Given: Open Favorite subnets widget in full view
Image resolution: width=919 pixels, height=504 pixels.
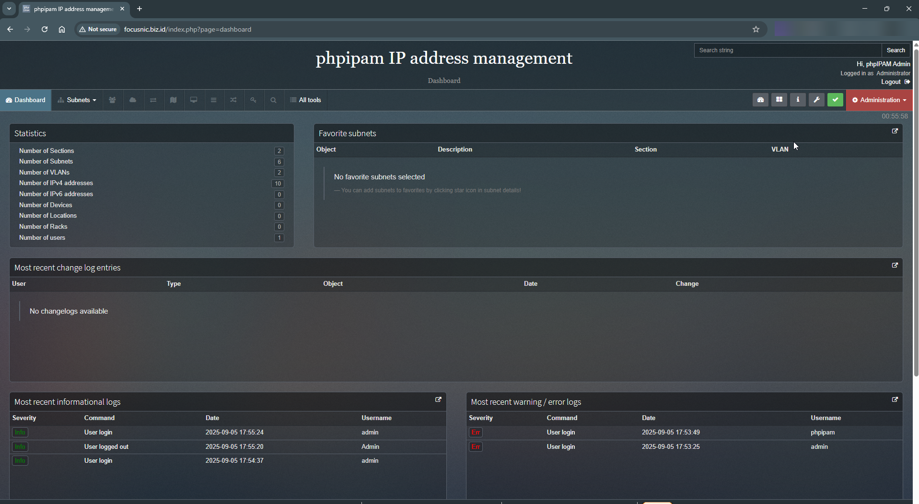Looking at the screenshot, I should (x=895, y=131).
